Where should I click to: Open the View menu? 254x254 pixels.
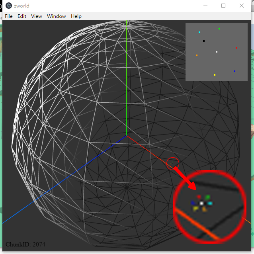[37, 16]
